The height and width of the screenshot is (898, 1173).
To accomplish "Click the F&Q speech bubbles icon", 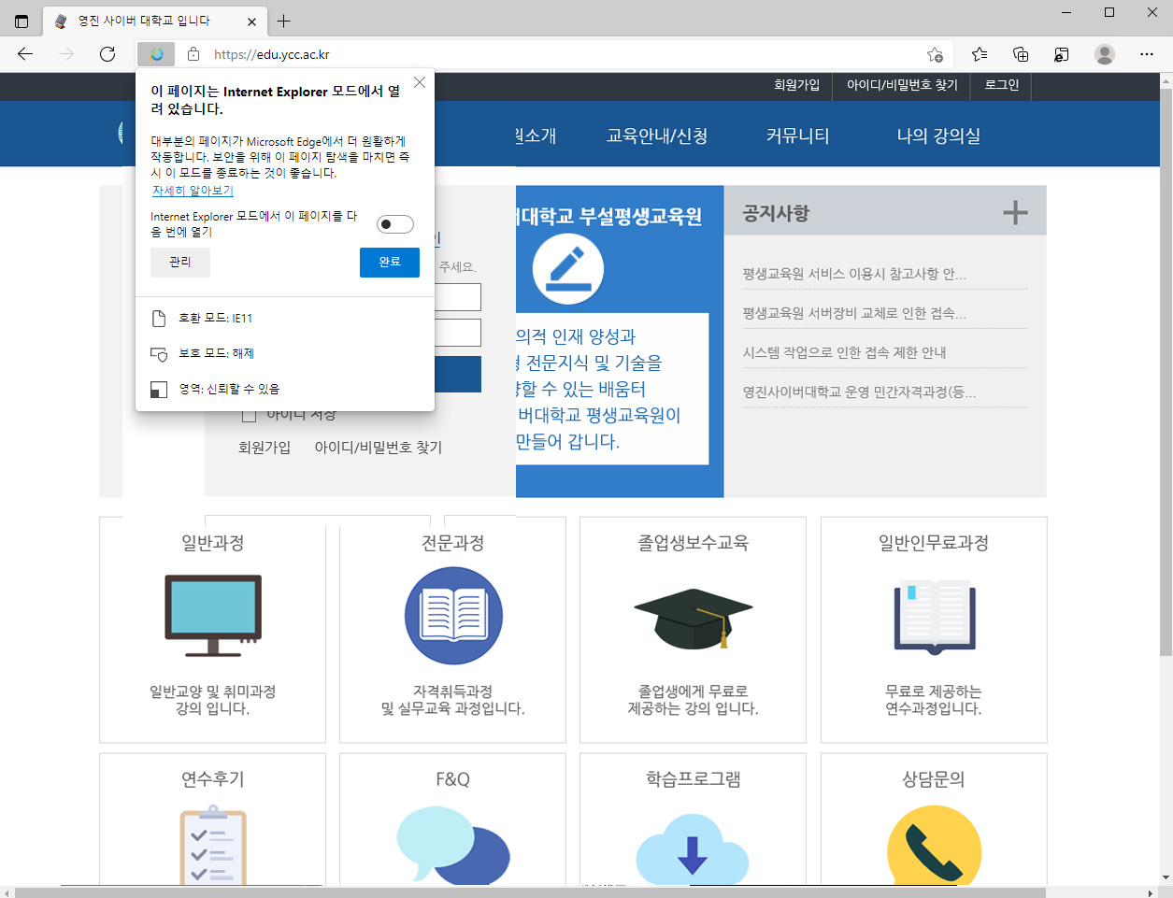I will pyautogui.click(x=453, y=846).
